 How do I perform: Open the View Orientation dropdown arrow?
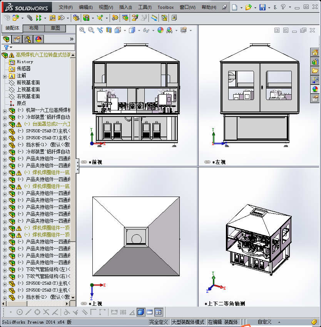[125, 30]
